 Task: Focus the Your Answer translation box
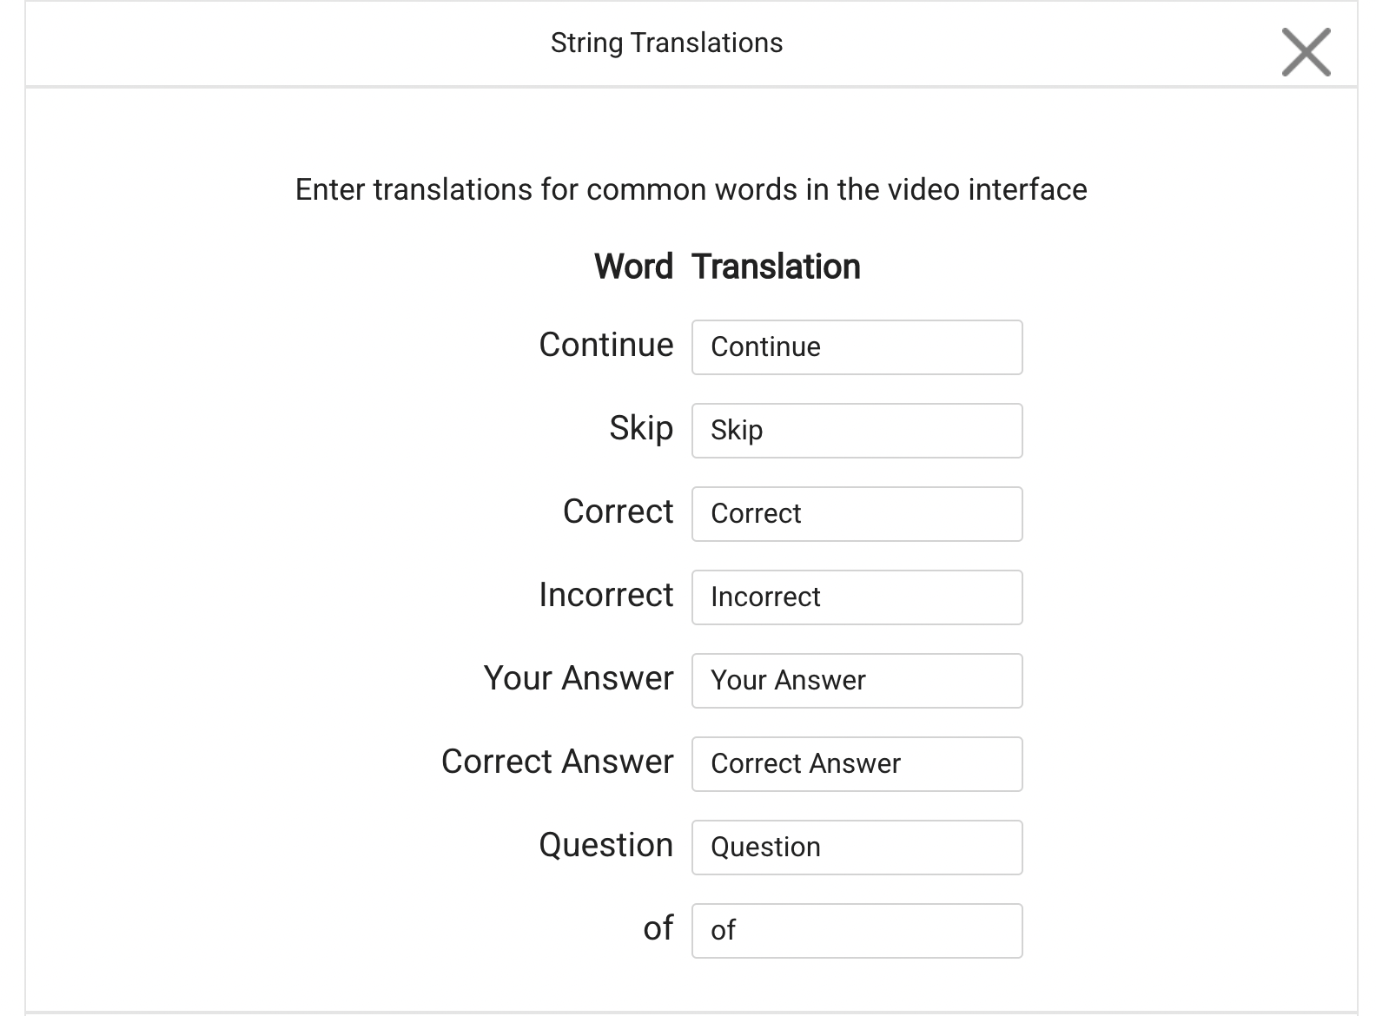(857, 681)
